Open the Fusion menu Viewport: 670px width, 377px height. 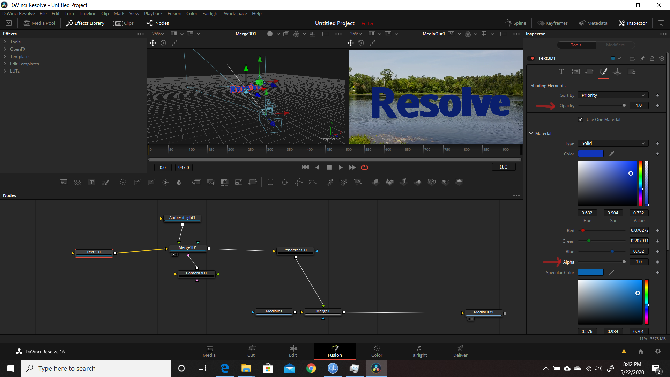click(174, 14)
